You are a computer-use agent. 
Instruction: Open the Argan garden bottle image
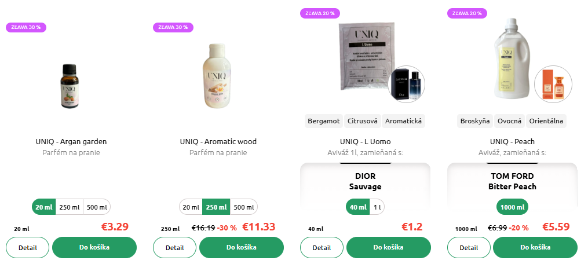71,86
